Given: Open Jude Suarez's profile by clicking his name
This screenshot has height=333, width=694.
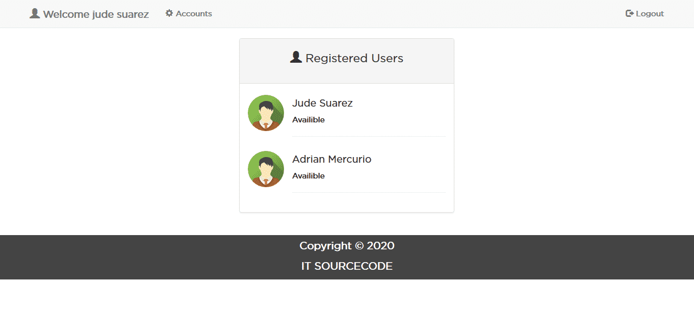Looking at the screenshot, I should (322, 103).
